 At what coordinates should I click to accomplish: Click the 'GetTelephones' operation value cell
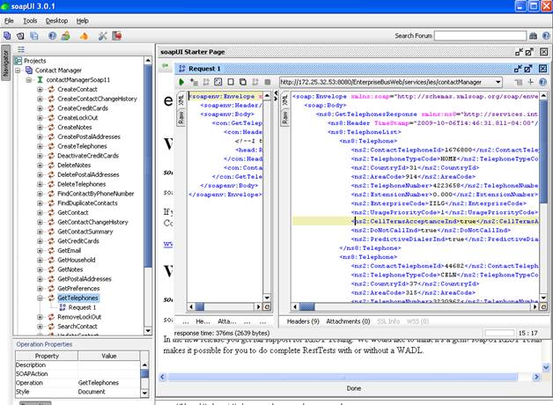coord(109,382)
